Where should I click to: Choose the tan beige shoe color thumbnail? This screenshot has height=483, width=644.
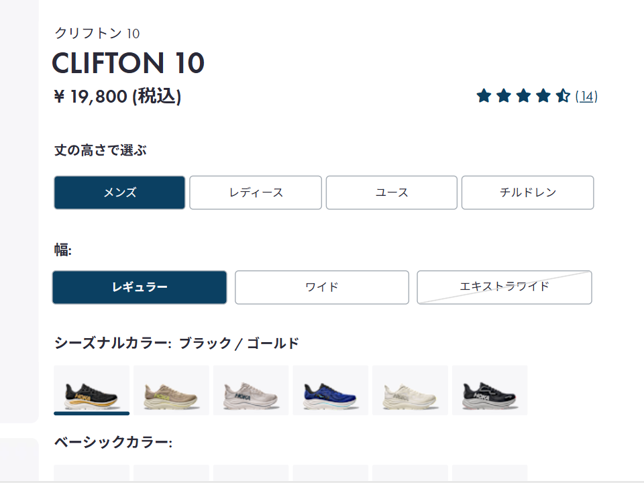[171, 390]
